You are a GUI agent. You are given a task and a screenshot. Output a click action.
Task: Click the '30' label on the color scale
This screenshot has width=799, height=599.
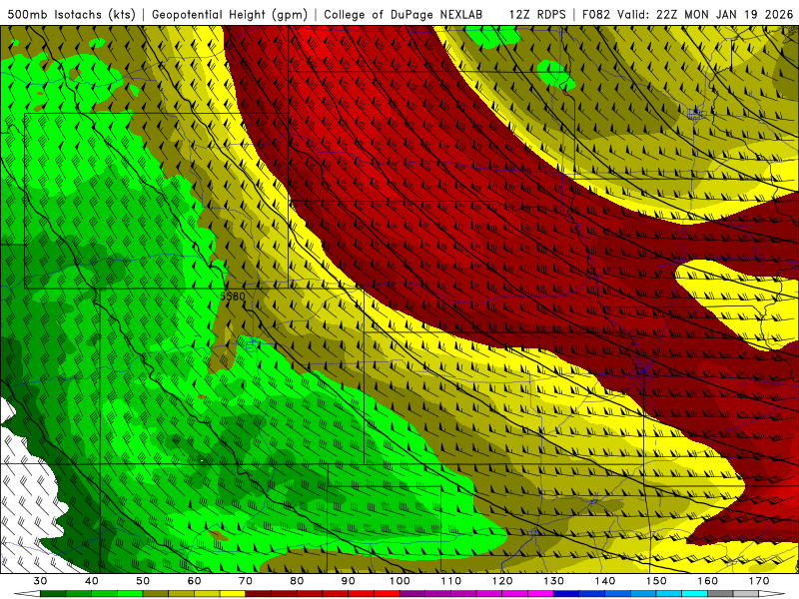pos(40,581)
